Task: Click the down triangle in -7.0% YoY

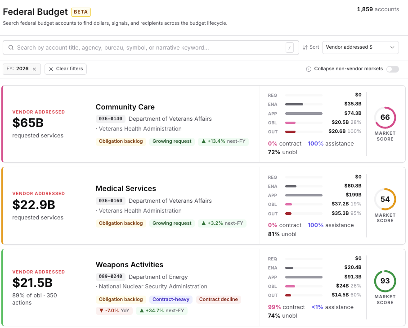Action: 102,310
